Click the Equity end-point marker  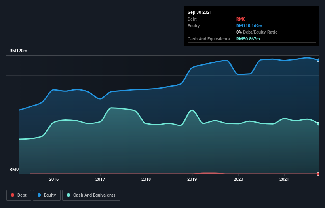point(318,60)
